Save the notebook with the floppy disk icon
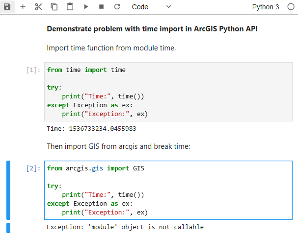298x237 pixels. [x=7, y=7]
